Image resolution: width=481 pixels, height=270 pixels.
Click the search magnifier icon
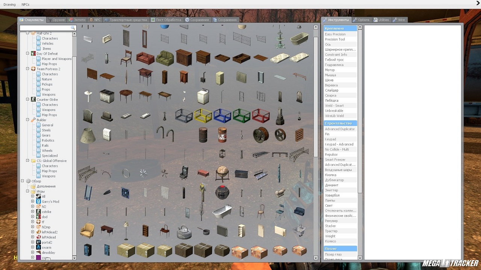pyautogui.click(x=73, y=28)
